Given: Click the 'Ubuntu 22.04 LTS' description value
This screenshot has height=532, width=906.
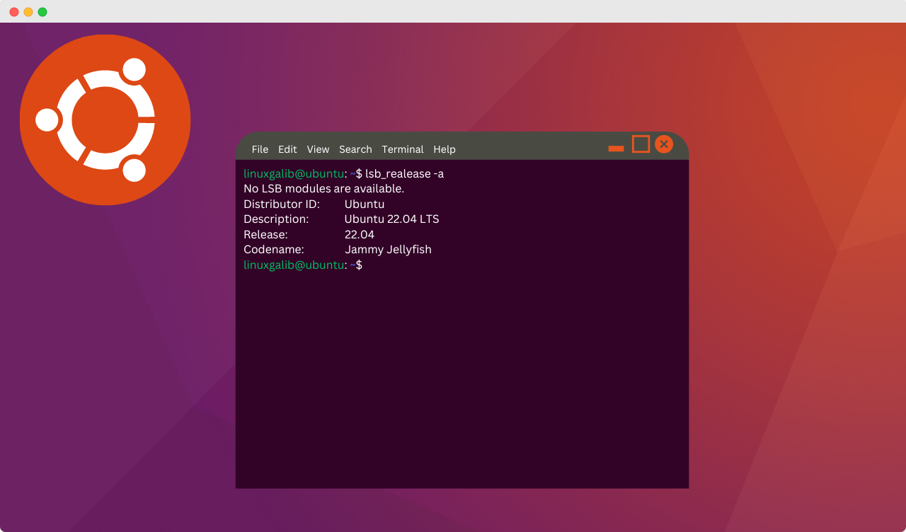Looking at the screenshot, I should click(x=392, y=219).
